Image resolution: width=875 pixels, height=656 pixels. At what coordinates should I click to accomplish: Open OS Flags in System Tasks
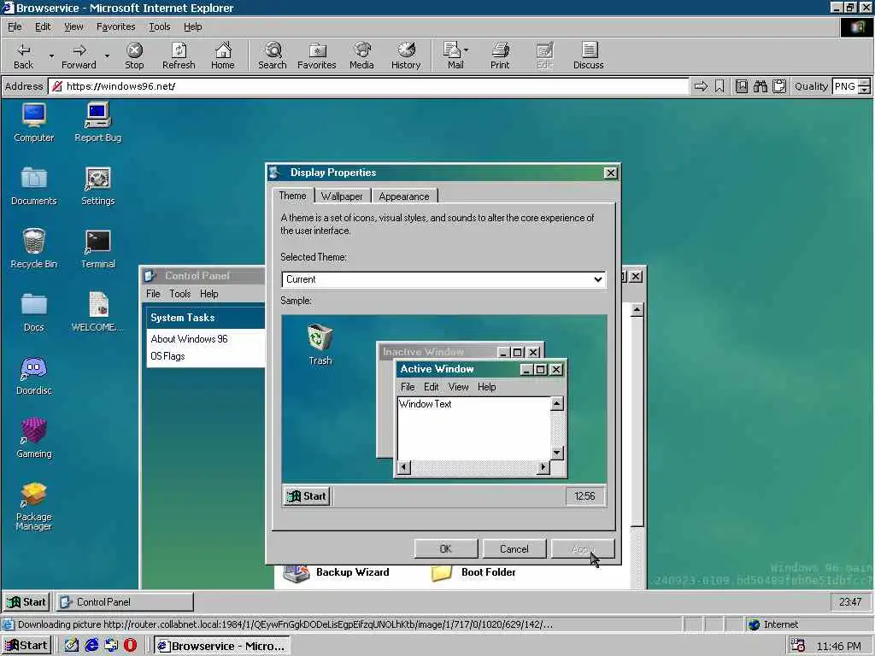click(167, 356)
